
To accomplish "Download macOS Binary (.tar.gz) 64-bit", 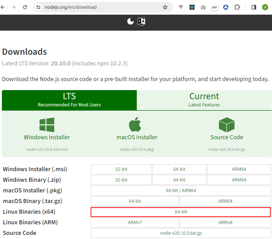I will coord(135,201).
